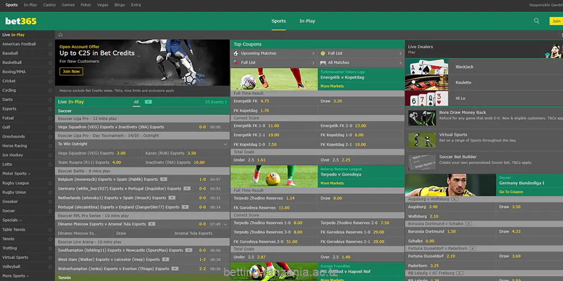Expand the Dinamo Moscow v Arsenal Tula market
Viewport: 563px width, 281px height.
(x=225, y=224)
